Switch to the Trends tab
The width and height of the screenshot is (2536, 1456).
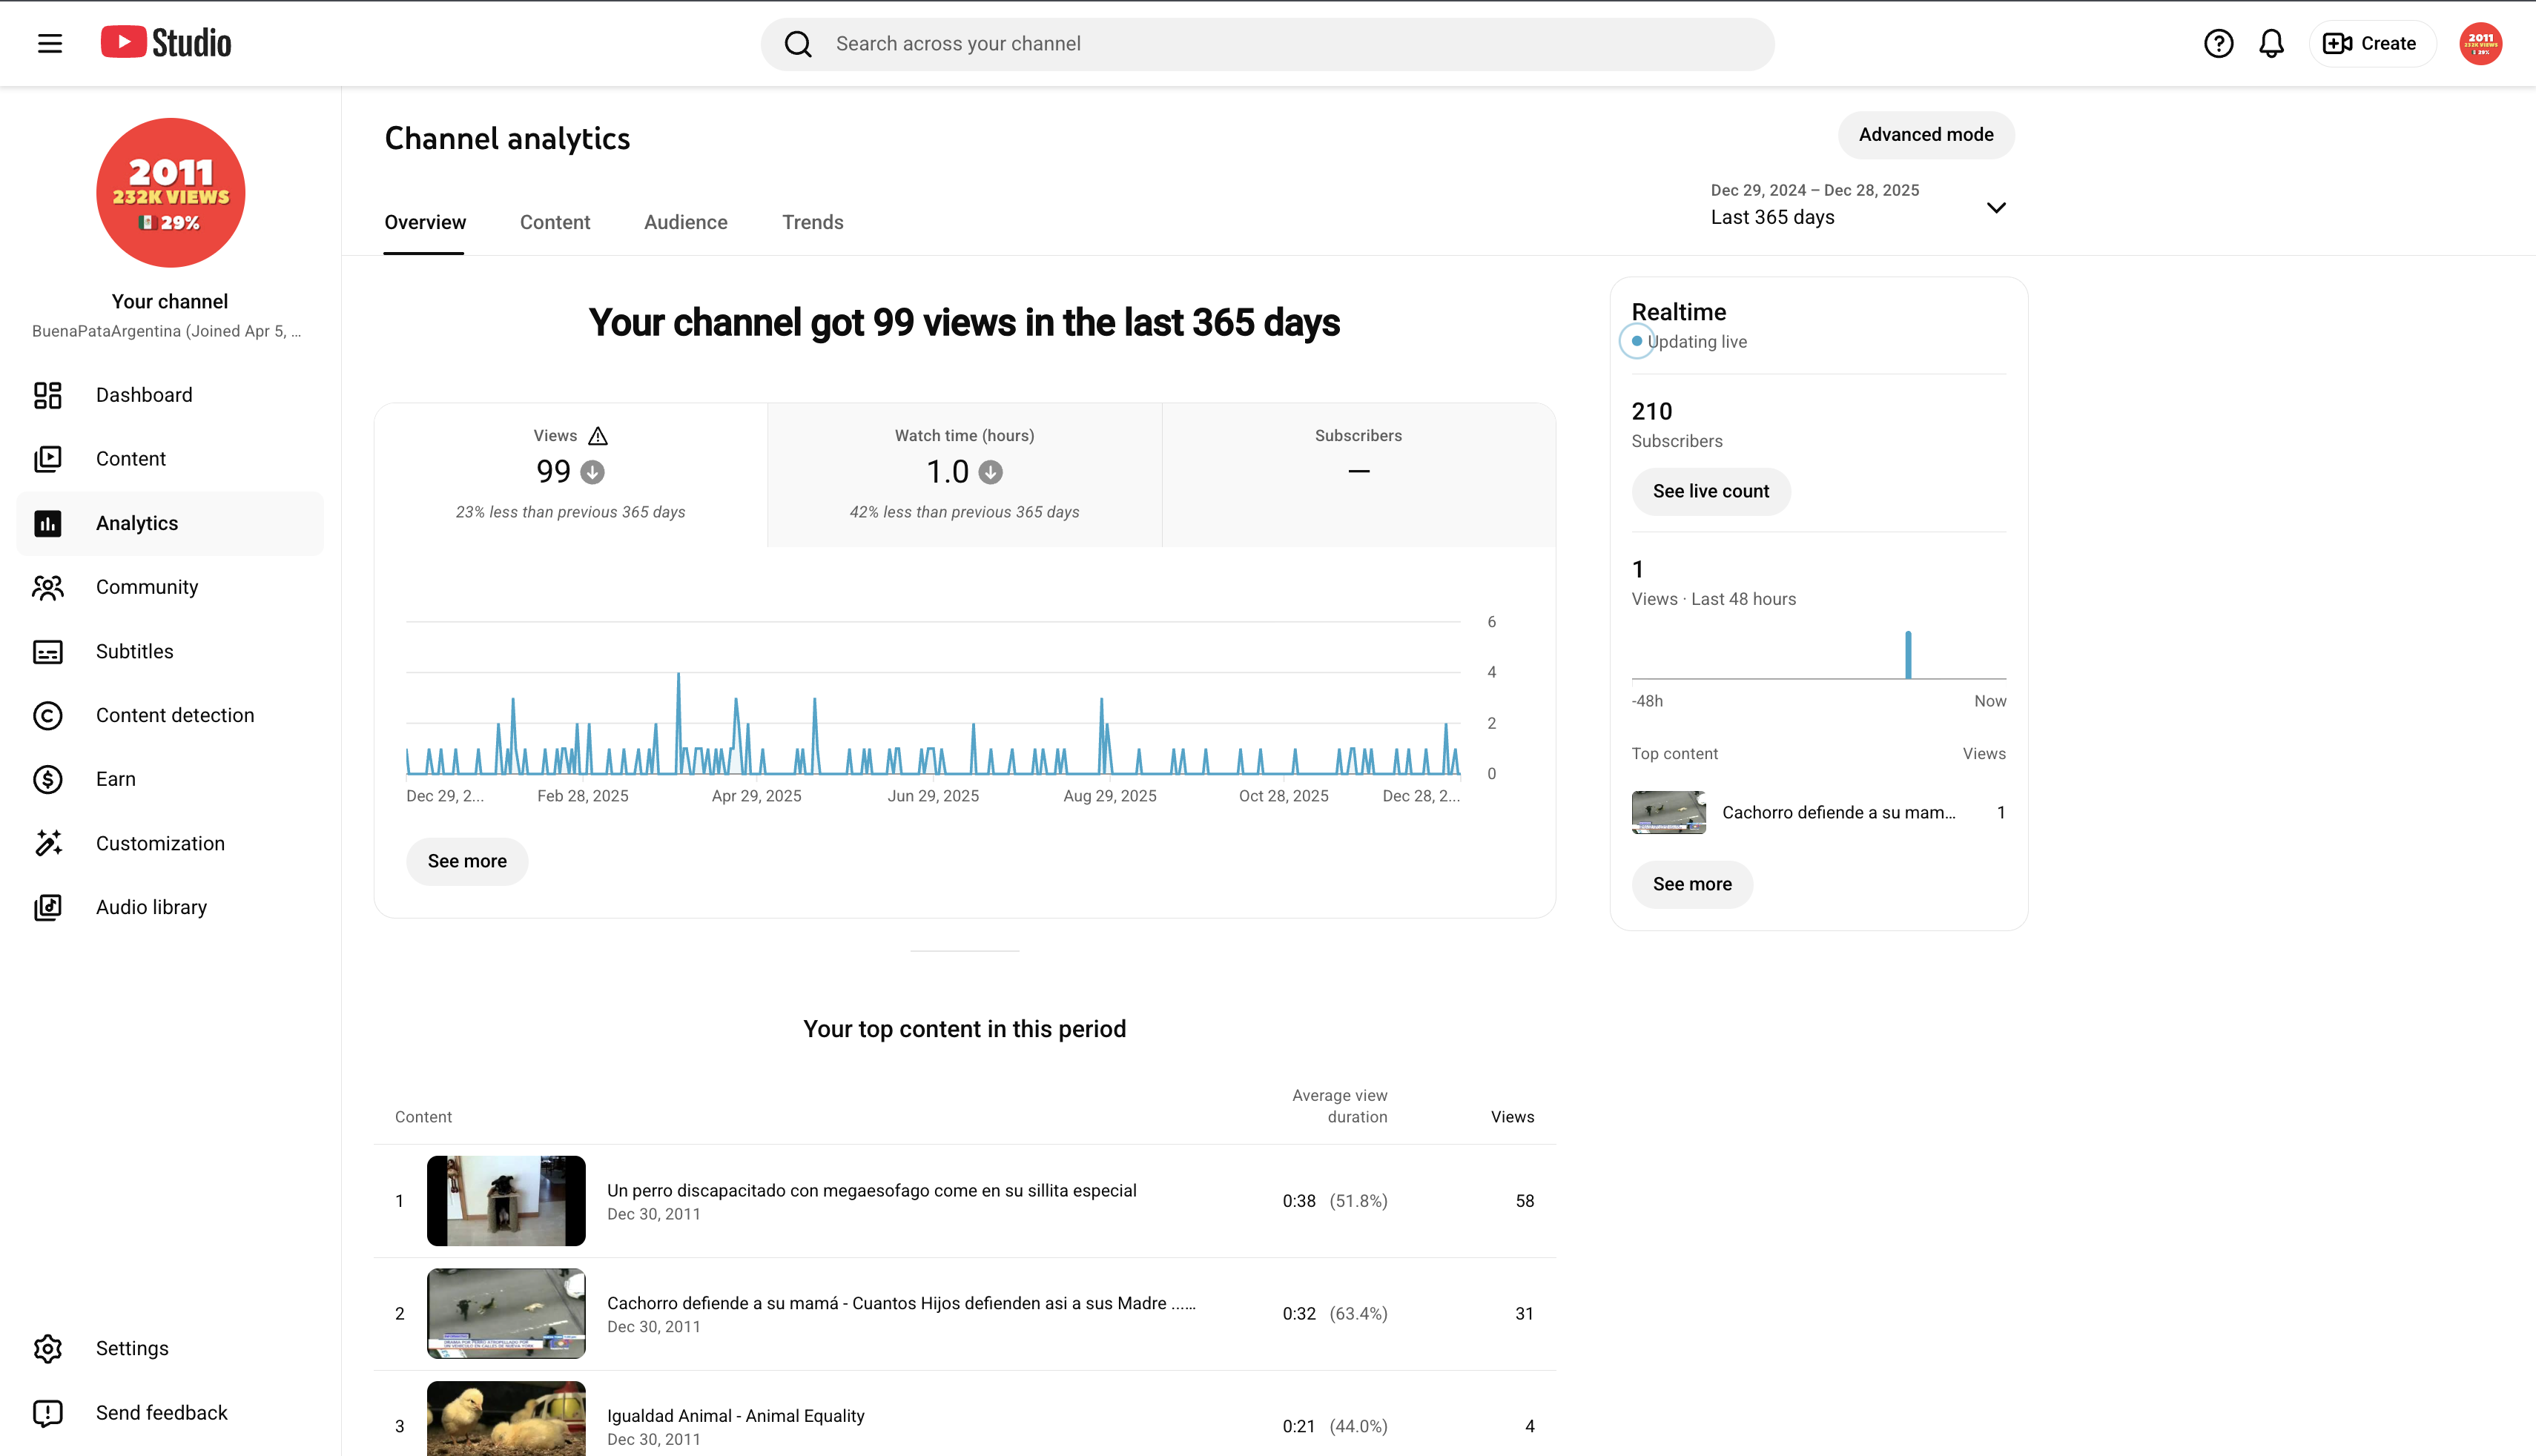813,222
